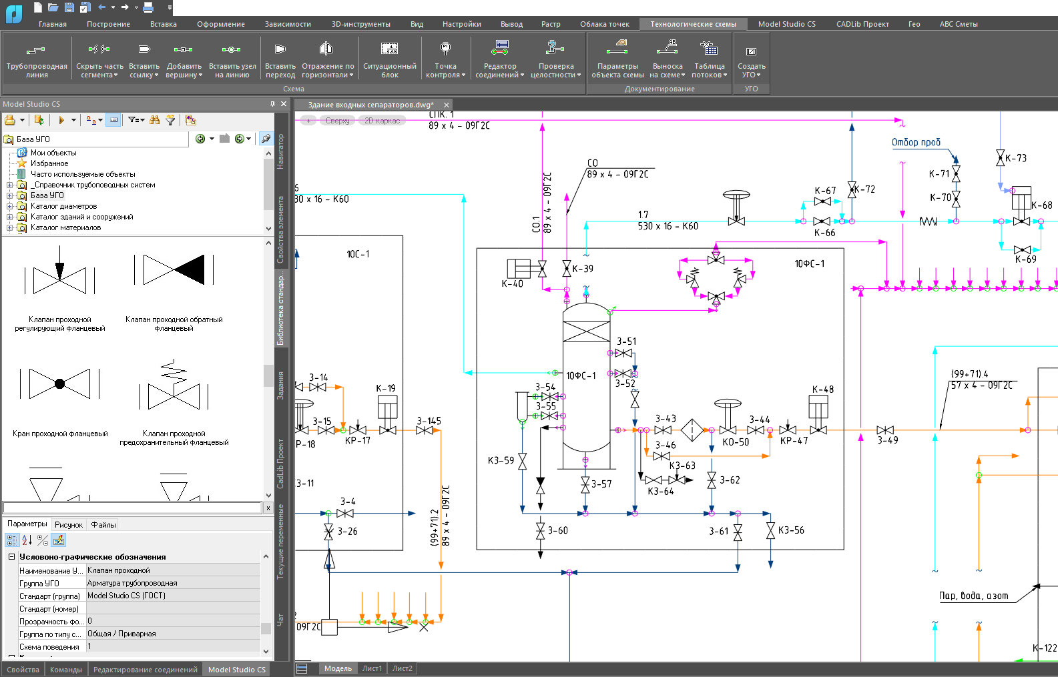Click the drawing layout list icon

click(302, 668)
